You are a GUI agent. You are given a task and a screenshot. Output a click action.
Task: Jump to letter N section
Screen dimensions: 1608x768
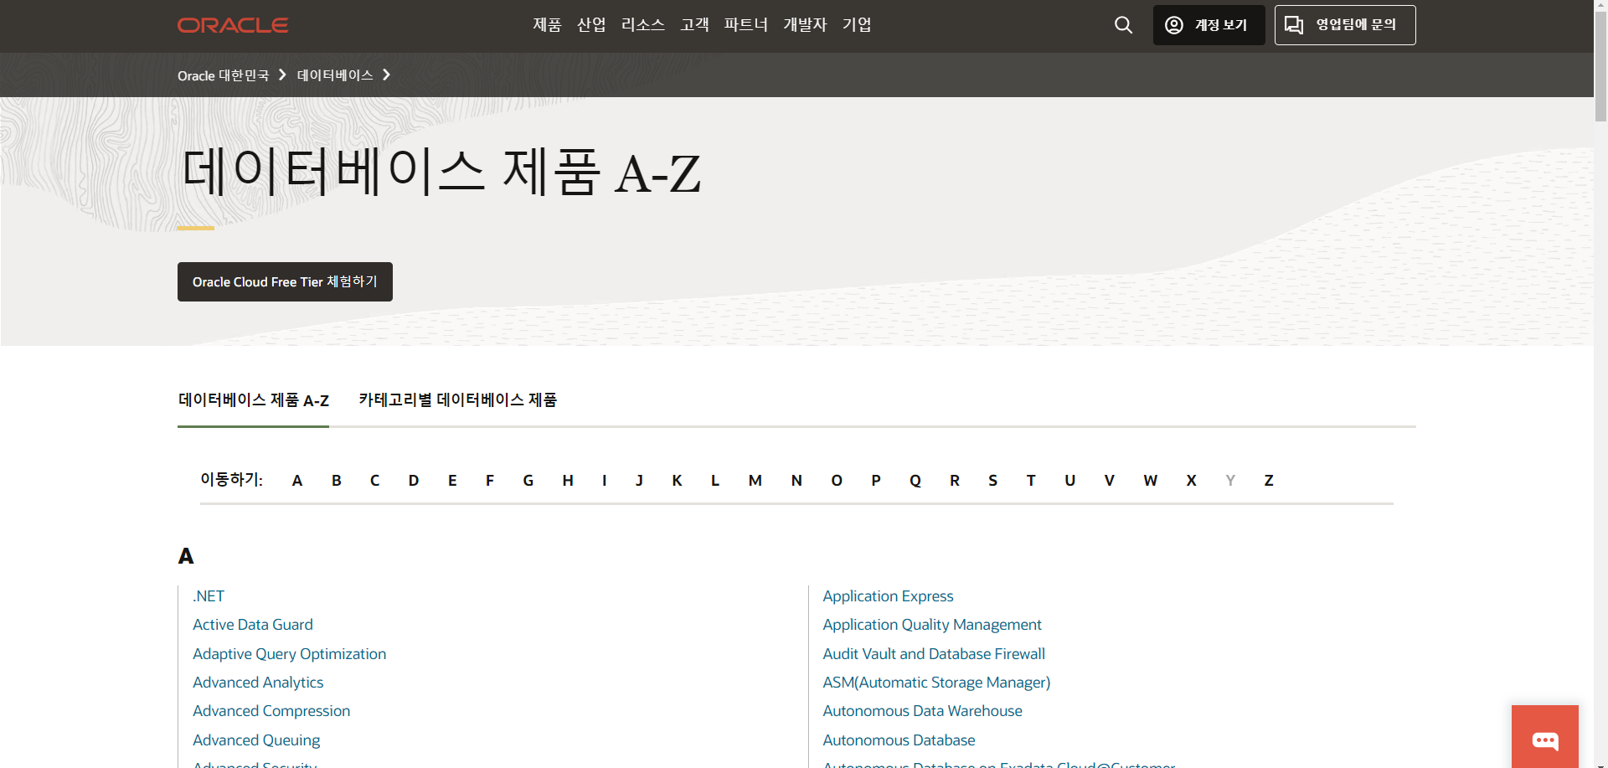(796, 480)
